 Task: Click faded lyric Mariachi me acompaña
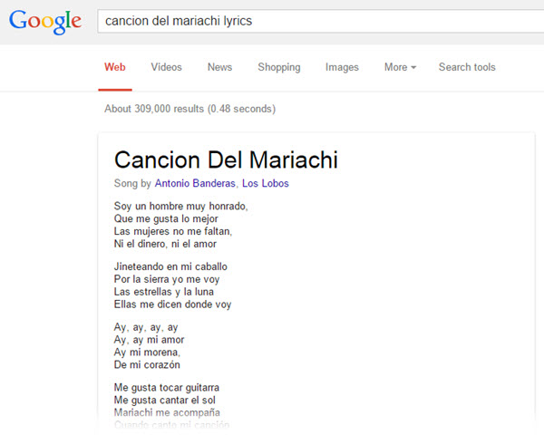(167, 412)
